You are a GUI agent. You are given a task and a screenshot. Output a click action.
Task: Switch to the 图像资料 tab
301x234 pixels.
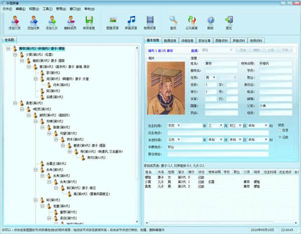click(222, 41)
